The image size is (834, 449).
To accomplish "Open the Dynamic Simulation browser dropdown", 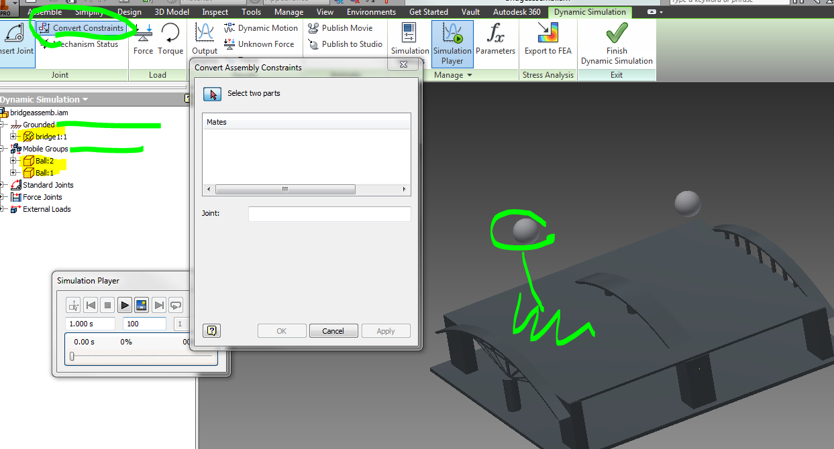I will coord(85,100).
